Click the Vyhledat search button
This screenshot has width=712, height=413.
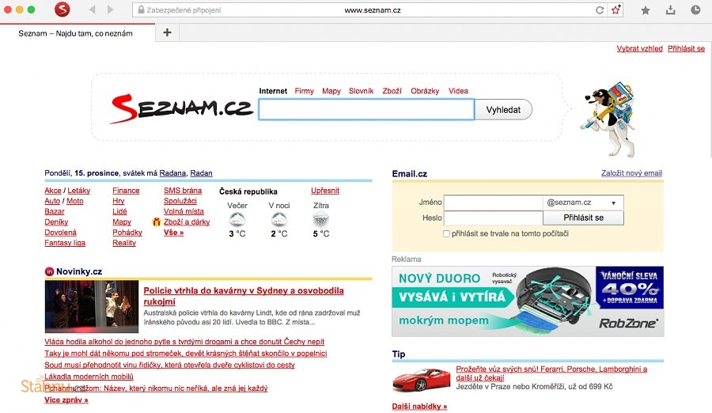[503, 110]
